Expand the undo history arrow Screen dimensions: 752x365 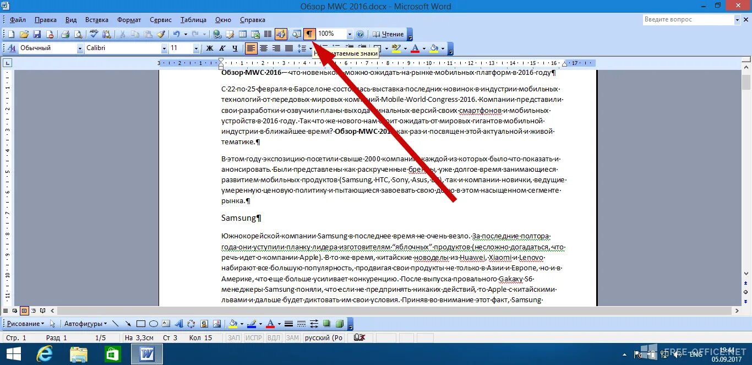coord(186,34)
